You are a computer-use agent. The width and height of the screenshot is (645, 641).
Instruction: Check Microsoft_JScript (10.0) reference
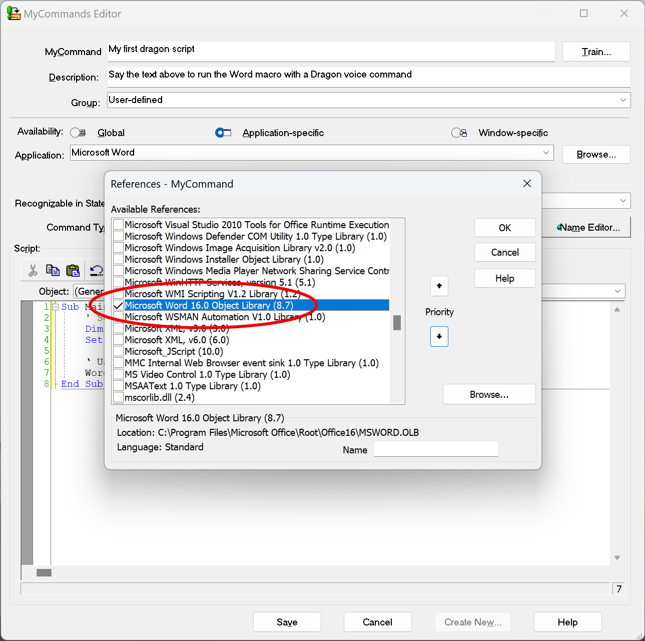click(119, 351)
